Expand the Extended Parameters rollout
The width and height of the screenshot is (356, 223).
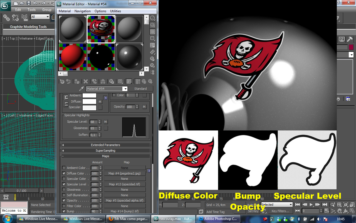coord(105,145)
